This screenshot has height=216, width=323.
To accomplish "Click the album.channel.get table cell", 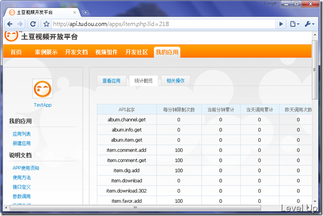I will [x=127, y=120].
